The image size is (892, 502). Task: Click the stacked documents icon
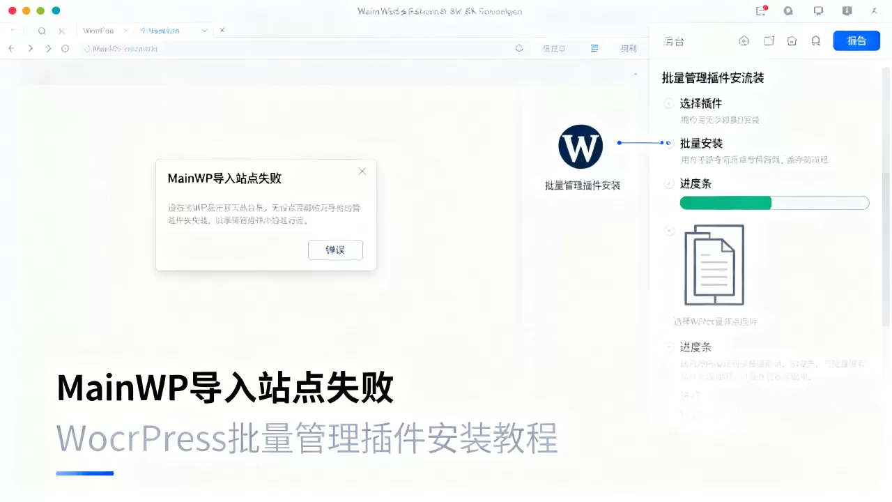coord(714,265)
